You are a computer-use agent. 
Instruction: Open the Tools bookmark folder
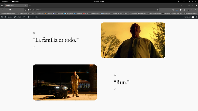pyautogui.click(x=31, y=14)
